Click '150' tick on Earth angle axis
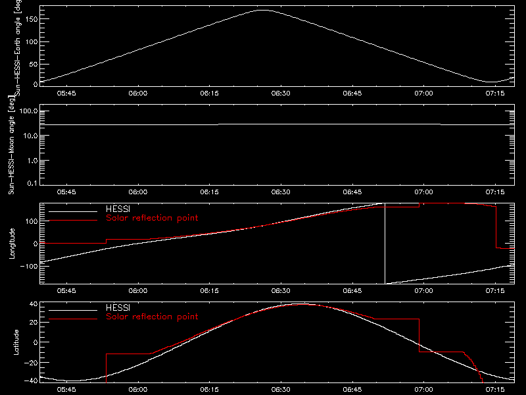526x395 pixels. click(x=32, y=19)
